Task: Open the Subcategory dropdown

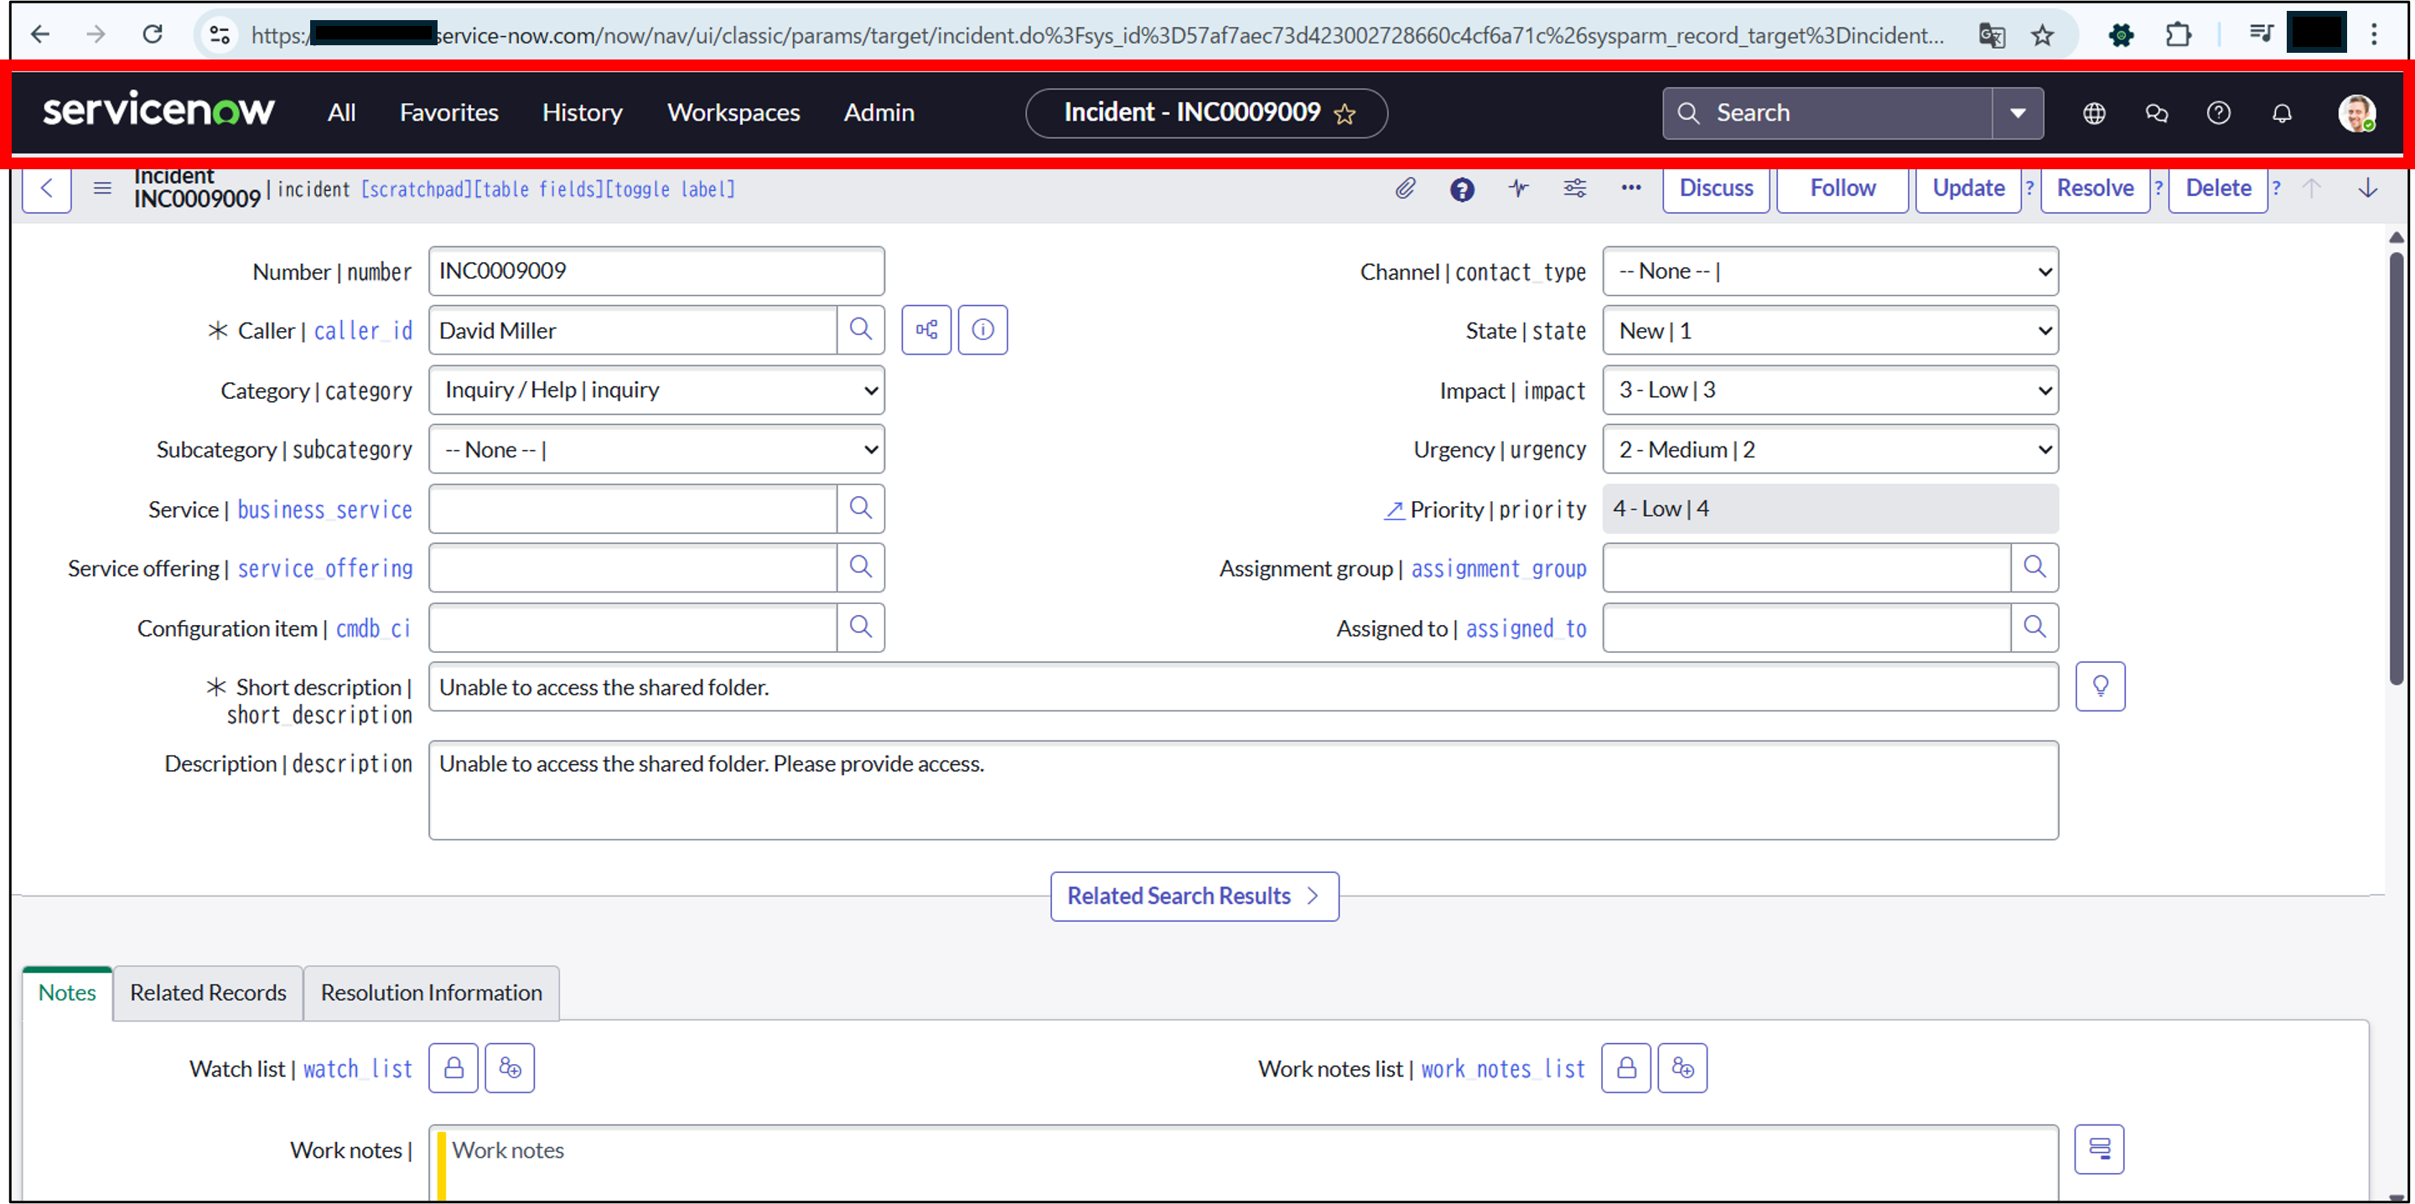Action: [656, 450]
